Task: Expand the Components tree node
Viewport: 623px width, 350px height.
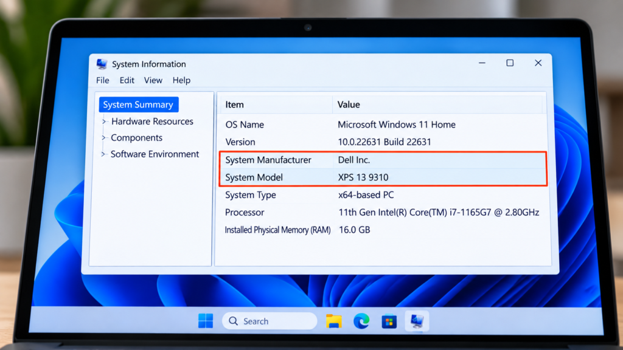Action: tap(103, 138)
